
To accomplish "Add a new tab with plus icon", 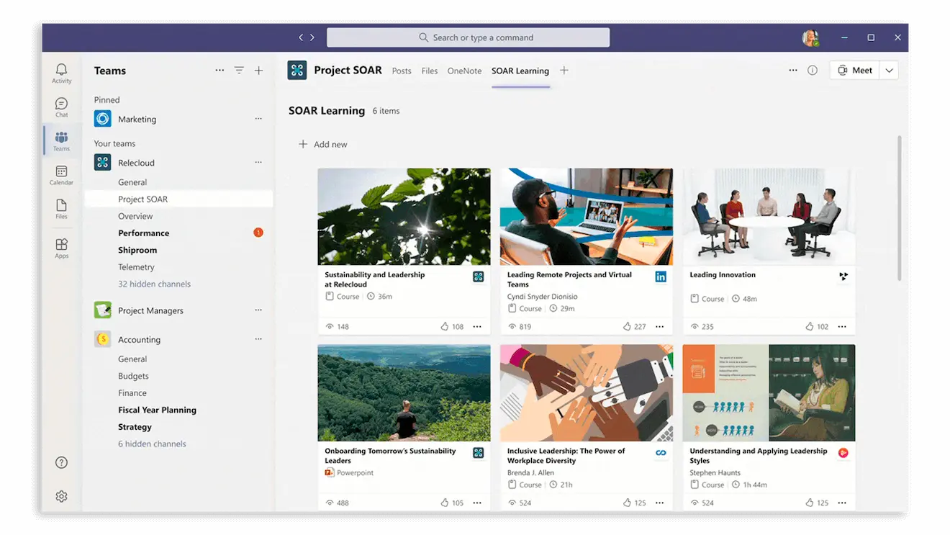I will pos(564,71).
